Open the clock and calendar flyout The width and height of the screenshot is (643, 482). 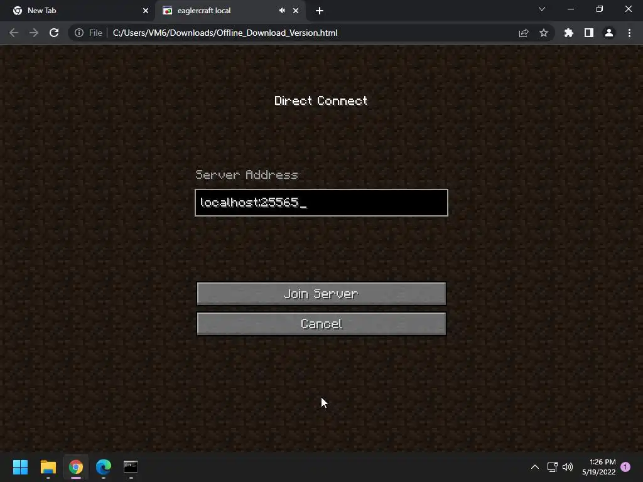click(x=598, y=467)
